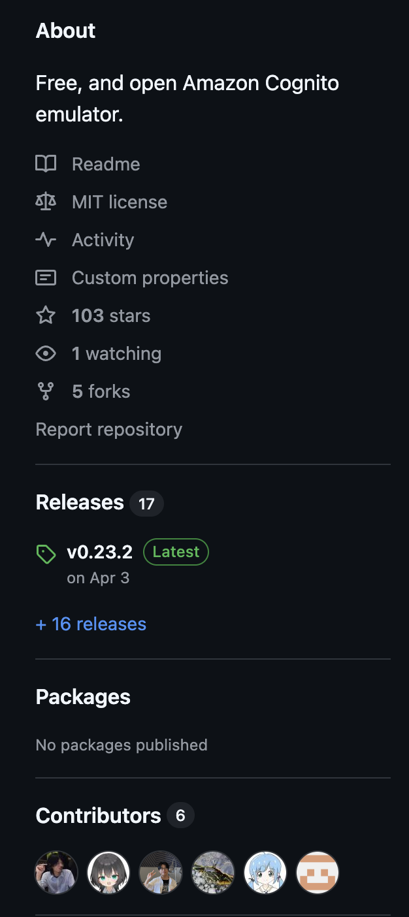Click the green tag icon next to v0.23.2
409x917 pixels.
coord(46,555)
